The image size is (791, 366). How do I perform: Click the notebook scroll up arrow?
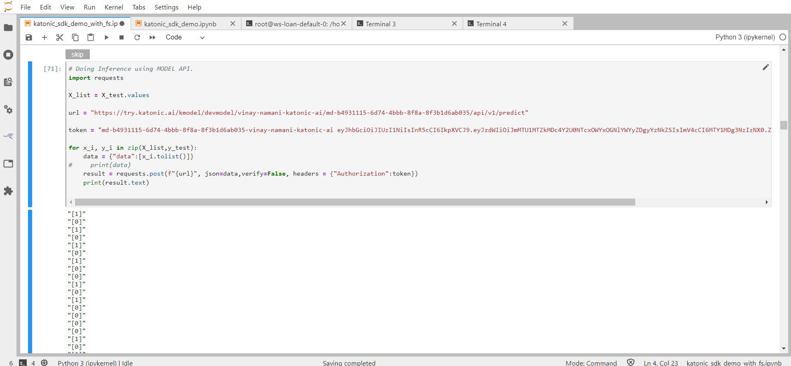point(784,50)
